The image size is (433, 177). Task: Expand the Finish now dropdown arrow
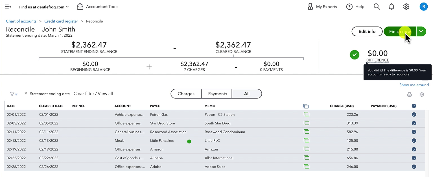421,31
